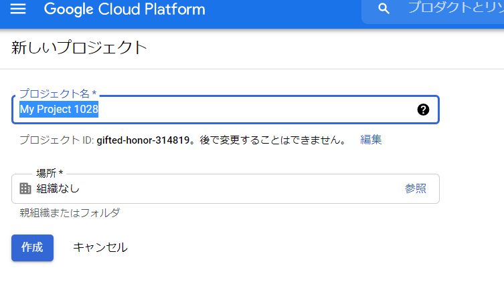
Task: Click the プロジェクト ID: label text
Action: pos(57,140)
